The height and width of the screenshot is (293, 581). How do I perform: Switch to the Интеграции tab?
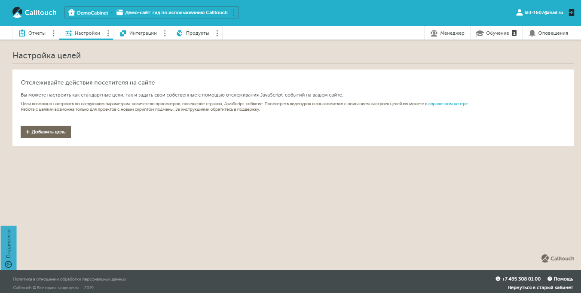point(143,33)
